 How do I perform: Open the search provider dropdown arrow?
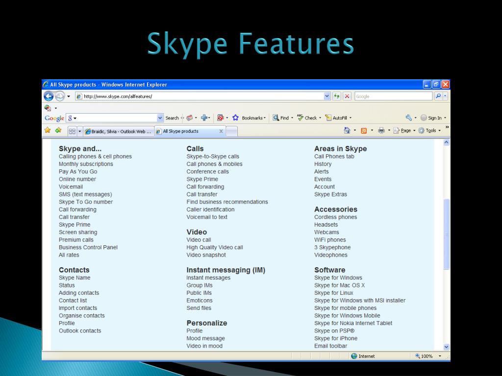pos(445,96)
